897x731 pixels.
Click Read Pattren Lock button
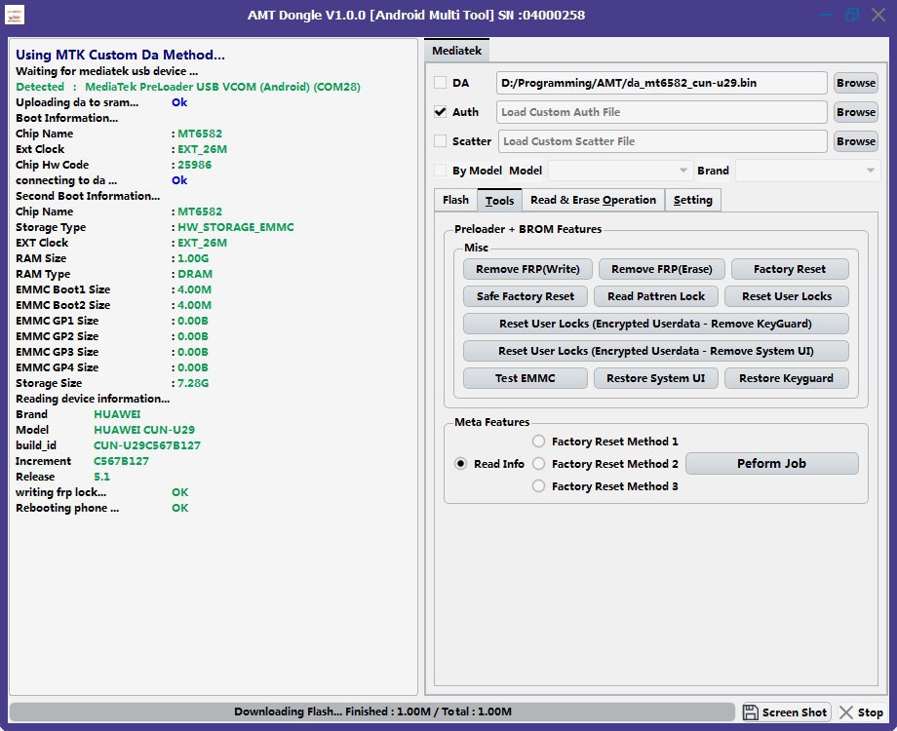pyautogui.click(x=655, y=296)
